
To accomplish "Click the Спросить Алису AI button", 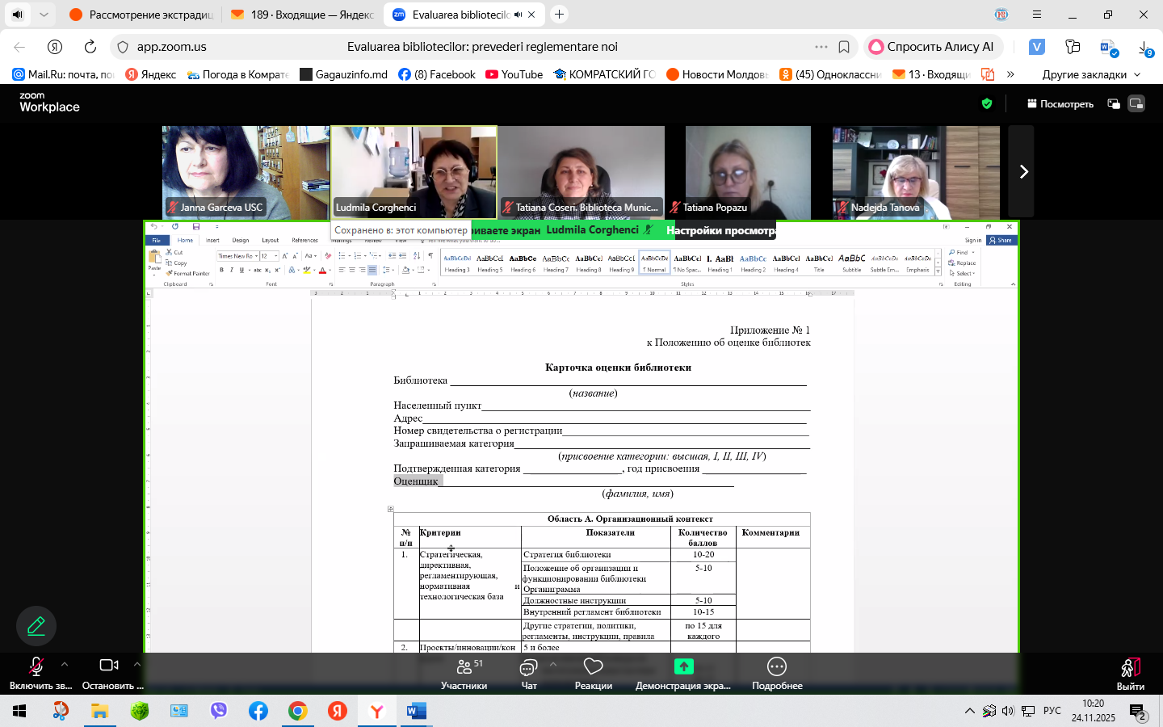I will pyautogui.click(x=932, y=47).
